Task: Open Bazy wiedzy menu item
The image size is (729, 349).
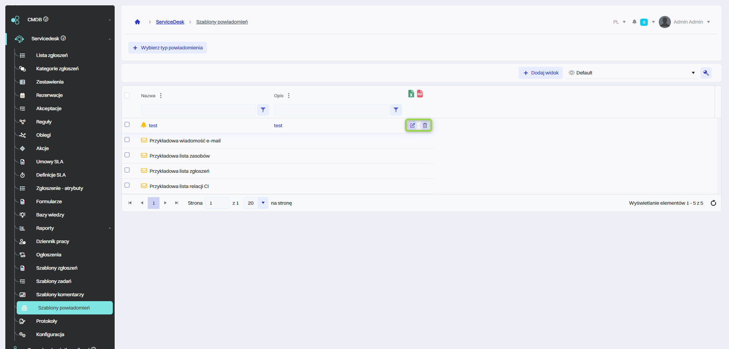Action: tap(50, 215)
